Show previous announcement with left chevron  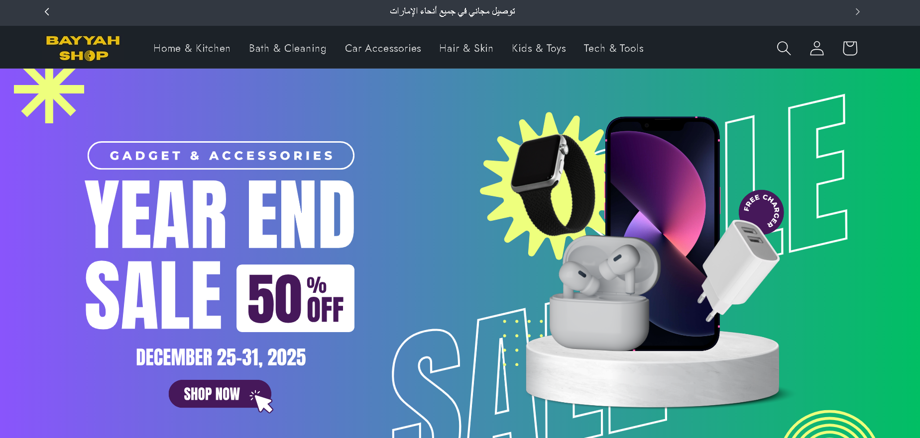[x=47, y=11]
